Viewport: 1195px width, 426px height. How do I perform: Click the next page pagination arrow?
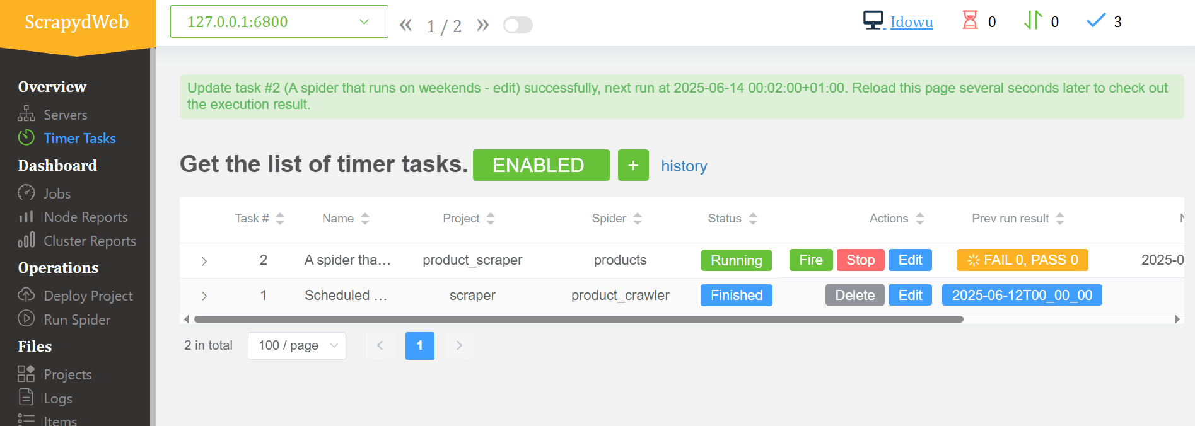click(459, 345)
